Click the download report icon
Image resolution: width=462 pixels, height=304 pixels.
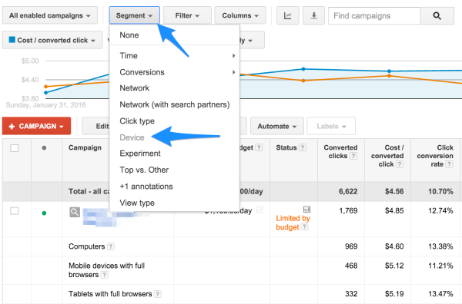314,15
